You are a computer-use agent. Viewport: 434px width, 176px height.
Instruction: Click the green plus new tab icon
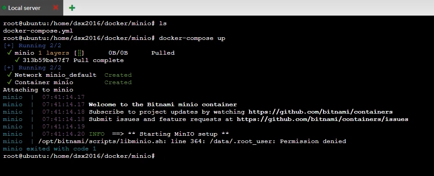72,8
